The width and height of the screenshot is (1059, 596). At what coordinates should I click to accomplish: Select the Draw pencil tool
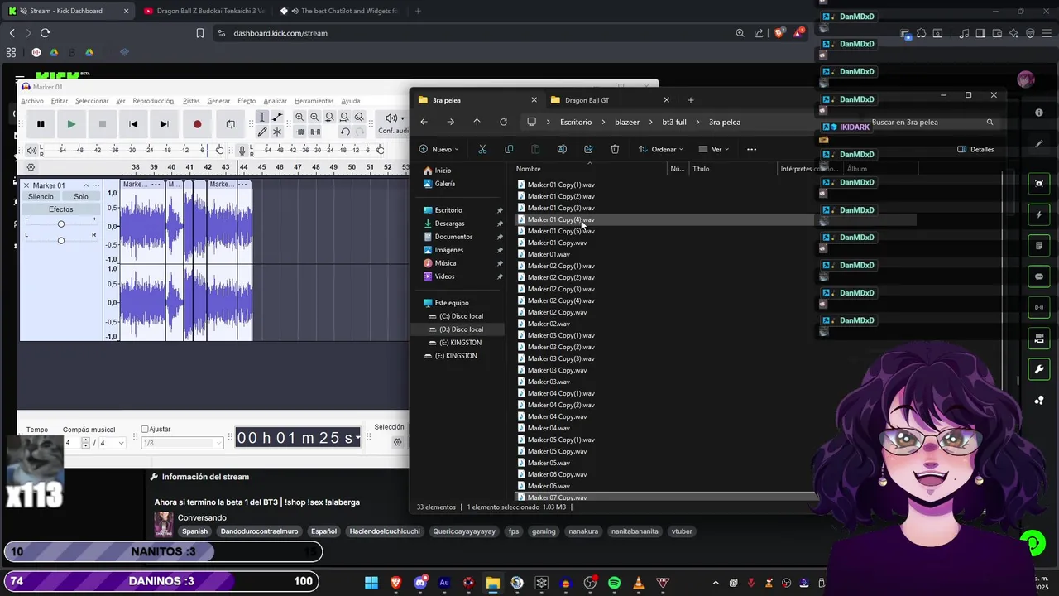click(x=262, y=132)
